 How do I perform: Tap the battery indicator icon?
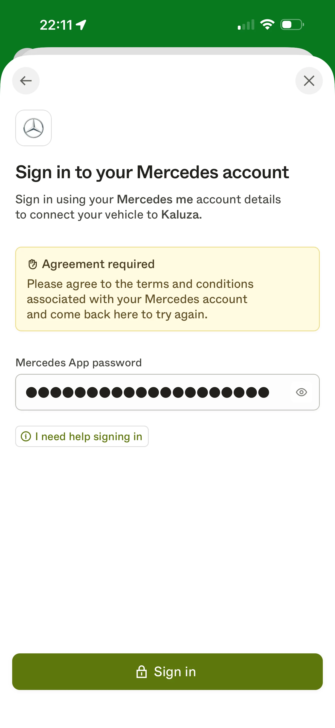[292, 25]
